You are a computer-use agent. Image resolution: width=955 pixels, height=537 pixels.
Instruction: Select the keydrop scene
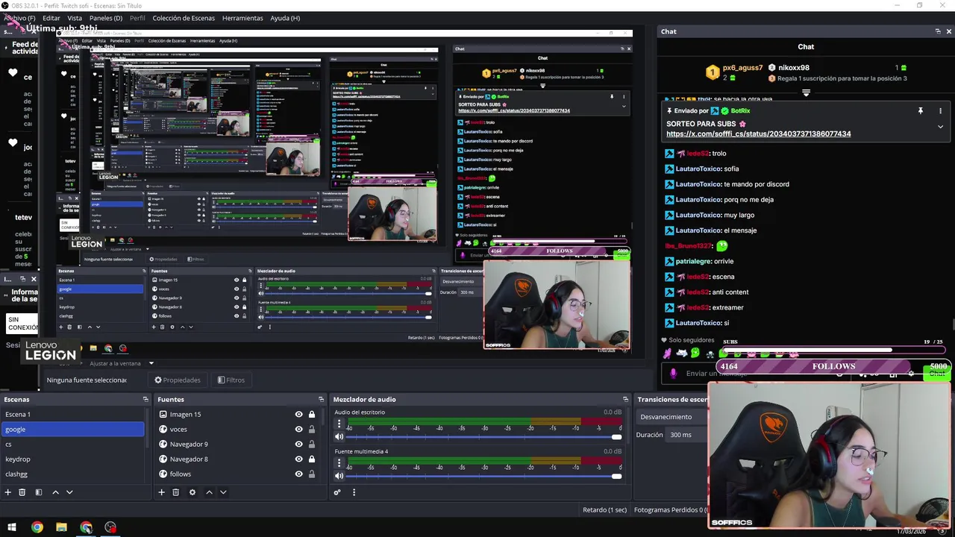72,459
